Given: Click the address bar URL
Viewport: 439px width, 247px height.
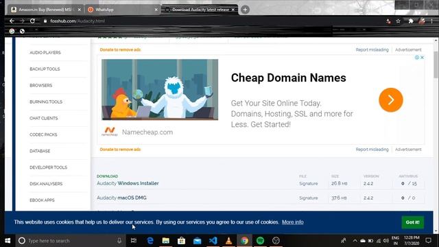Looking at the screenshot, I should click(78, 21).
